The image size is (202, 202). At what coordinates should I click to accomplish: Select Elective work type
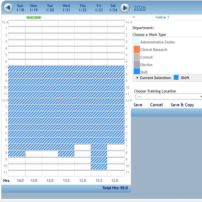pos(146,65)
